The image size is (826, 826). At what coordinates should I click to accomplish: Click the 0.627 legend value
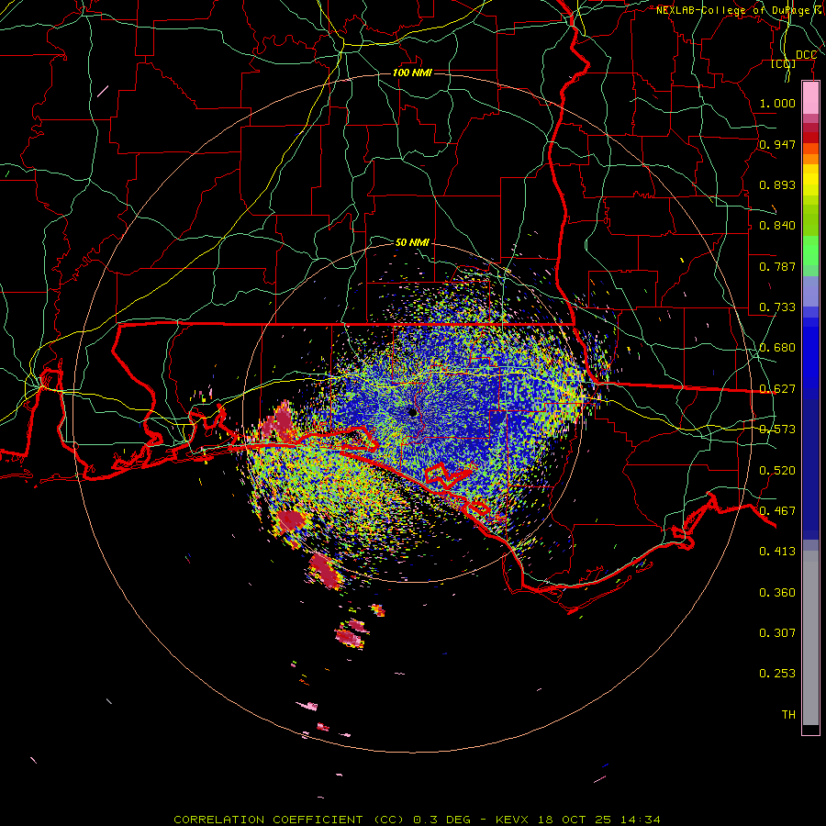pos(777,389)
